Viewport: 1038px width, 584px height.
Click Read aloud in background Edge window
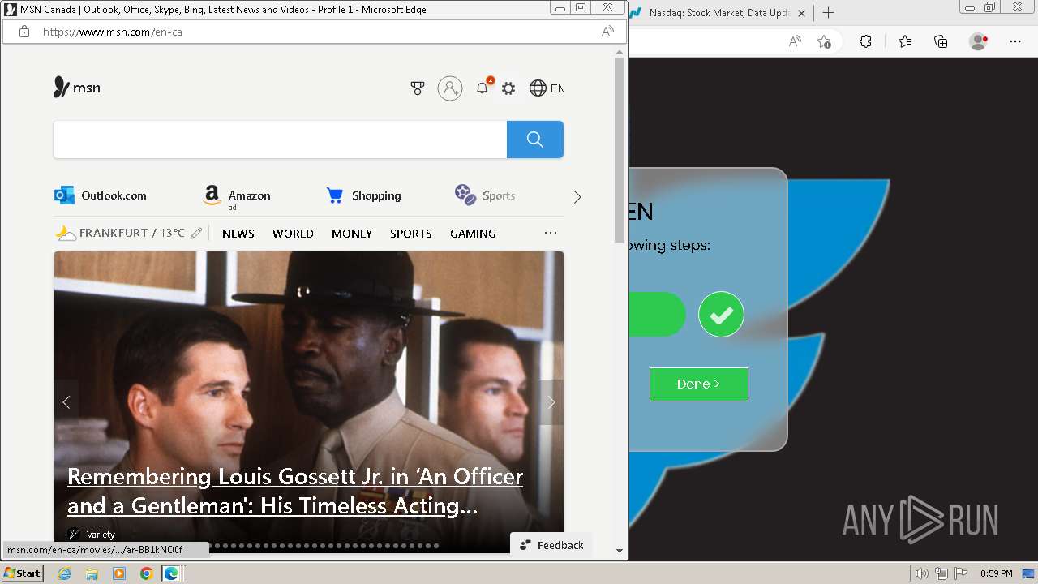[x=795, y=41]
